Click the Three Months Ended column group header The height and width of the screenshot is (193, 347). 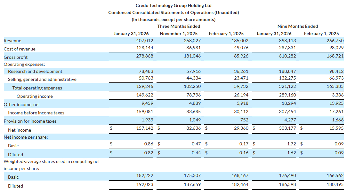tap(179, 26)
